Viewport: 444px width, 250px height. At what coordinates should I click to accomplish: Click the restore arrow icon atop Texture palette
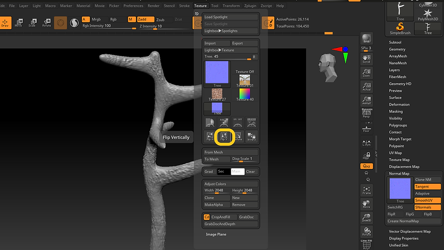pos(197,14)
